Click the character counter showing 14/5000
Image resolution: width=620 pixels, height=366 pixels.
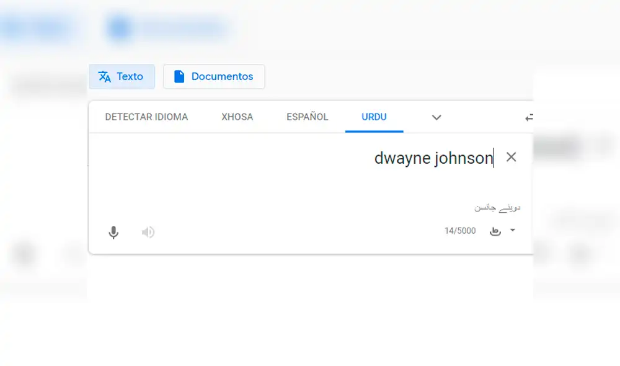461,230
